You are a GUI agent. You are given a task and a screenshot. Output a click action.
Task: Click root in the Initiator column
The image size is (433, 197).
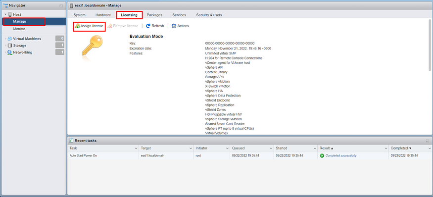coord(198,155)
